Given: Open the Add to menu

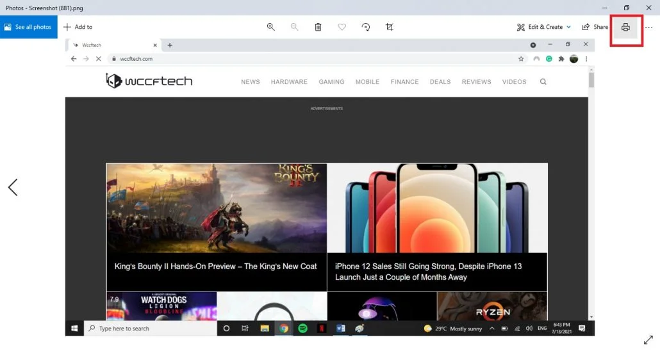Looking at the screenshot, I should click(78, 27).
